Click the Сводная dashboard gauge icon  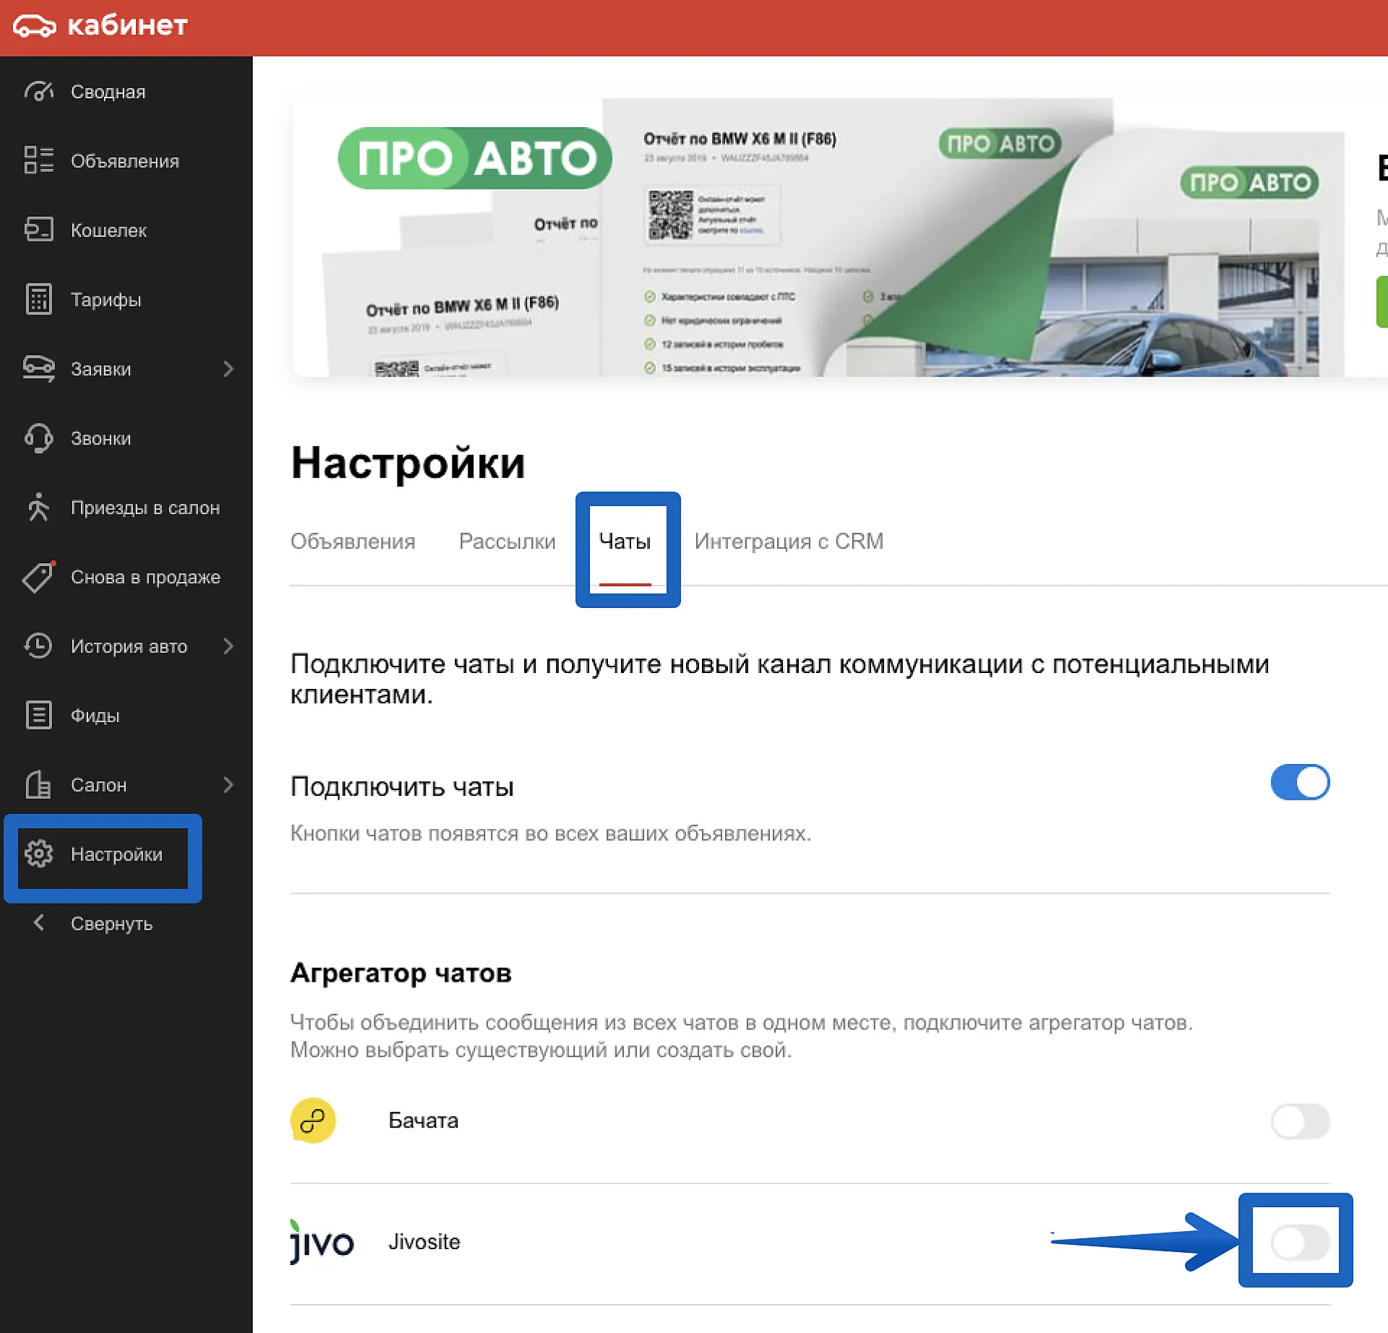pyautogui.click(x=38, y=92)
